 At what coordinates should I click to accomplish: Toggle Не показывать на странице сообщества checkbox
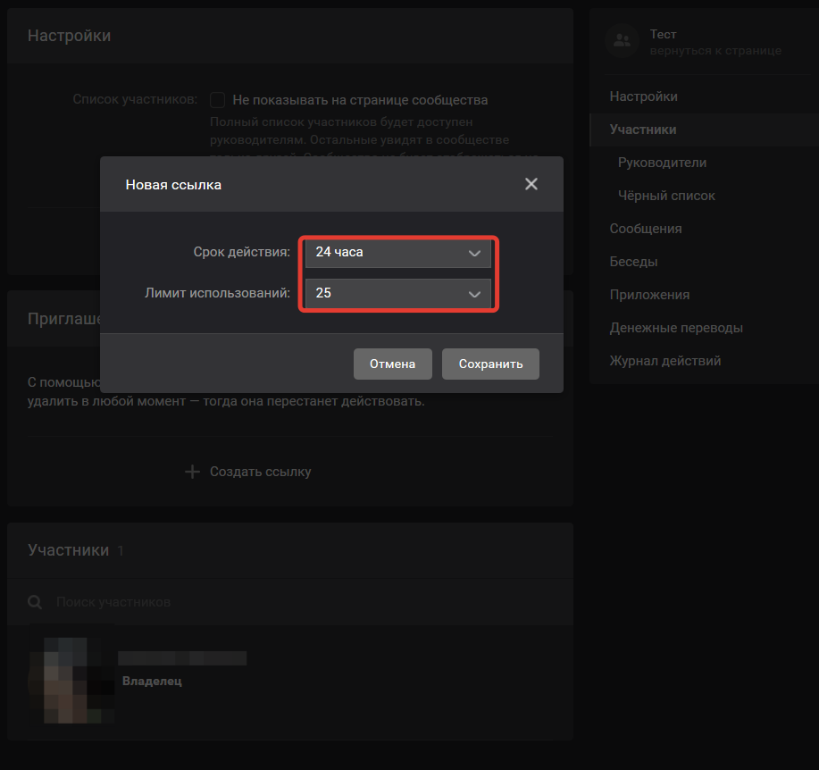click(217, 100)
